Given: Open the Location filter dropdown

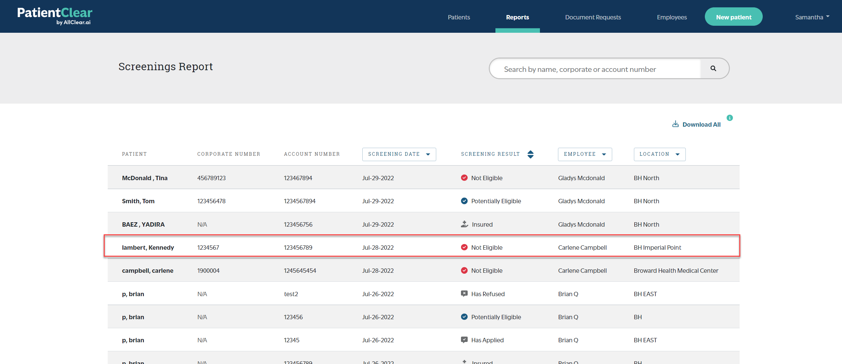Looking at the screenshot, I should [x=659, y=154].
